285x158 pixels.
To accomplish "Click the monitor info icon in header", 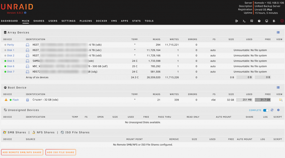I will (x=267, y=21).
